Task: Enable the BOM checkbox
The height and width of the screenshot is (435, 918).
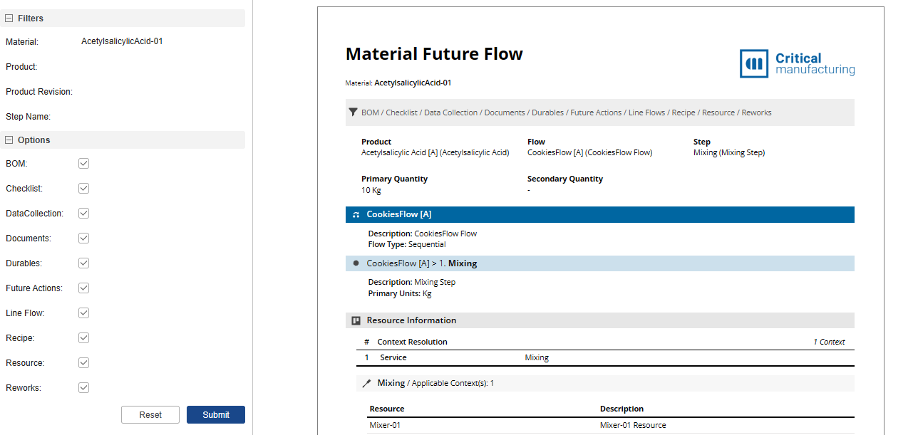Action: [83, 163]
